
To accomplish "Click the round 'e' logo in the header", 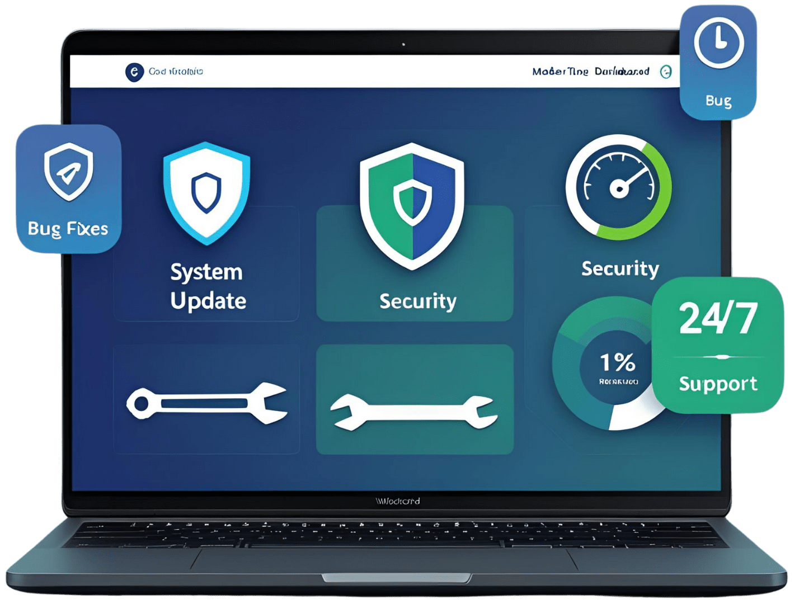I will [x=134, y=72].
